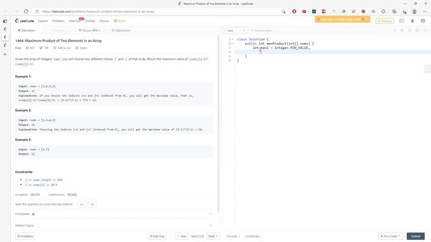Click the LeetCode logo in the navbar
This screenshot has width=431, height=242.
tap(25, 21)
